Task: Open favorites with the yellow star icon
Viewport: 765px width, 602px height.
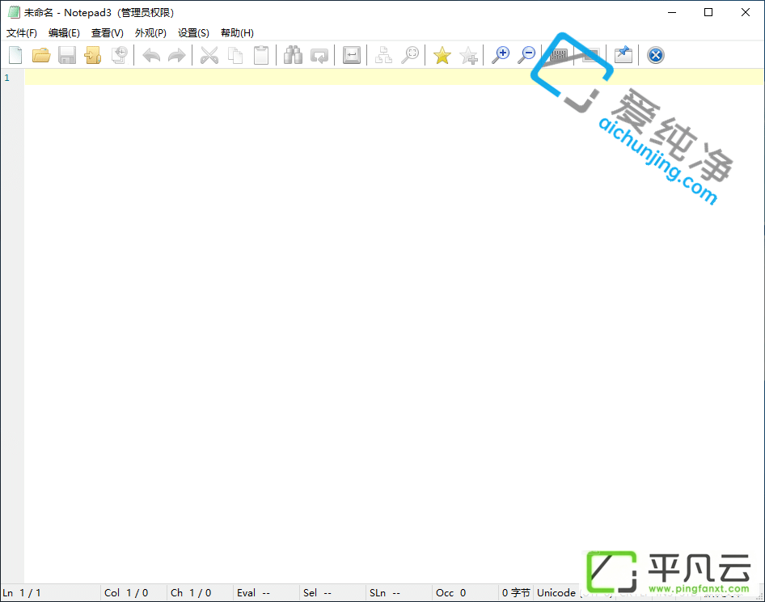Action: tap(442, 55)
